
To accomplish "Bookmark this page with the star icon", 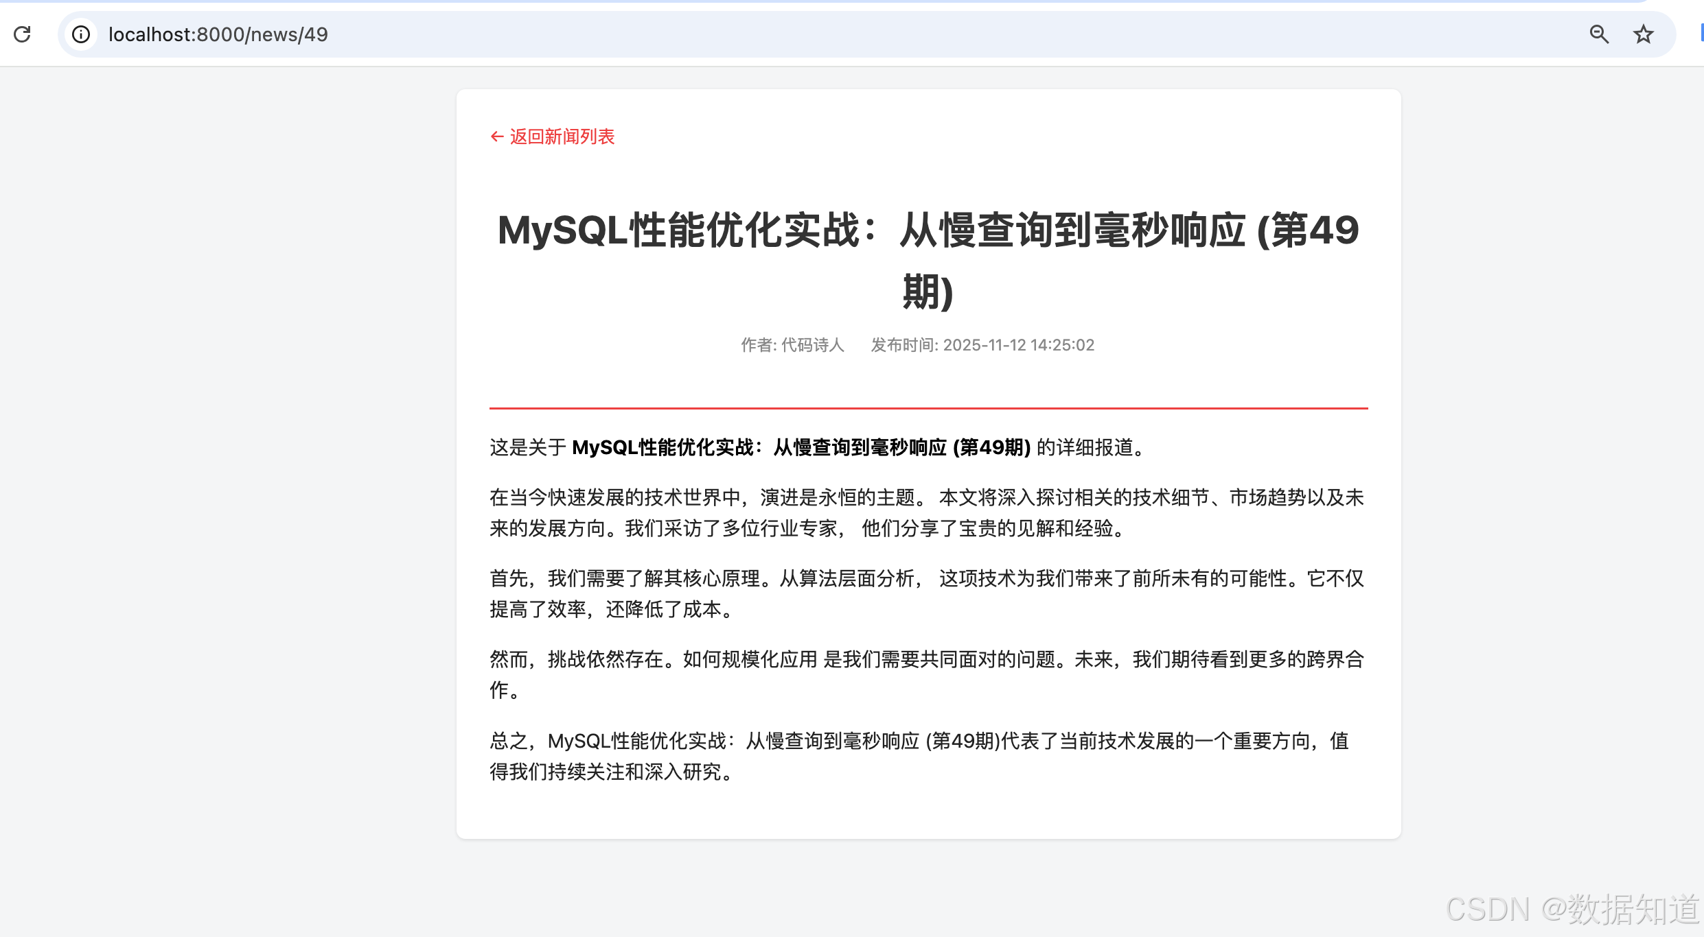I will coord(1643,34).
